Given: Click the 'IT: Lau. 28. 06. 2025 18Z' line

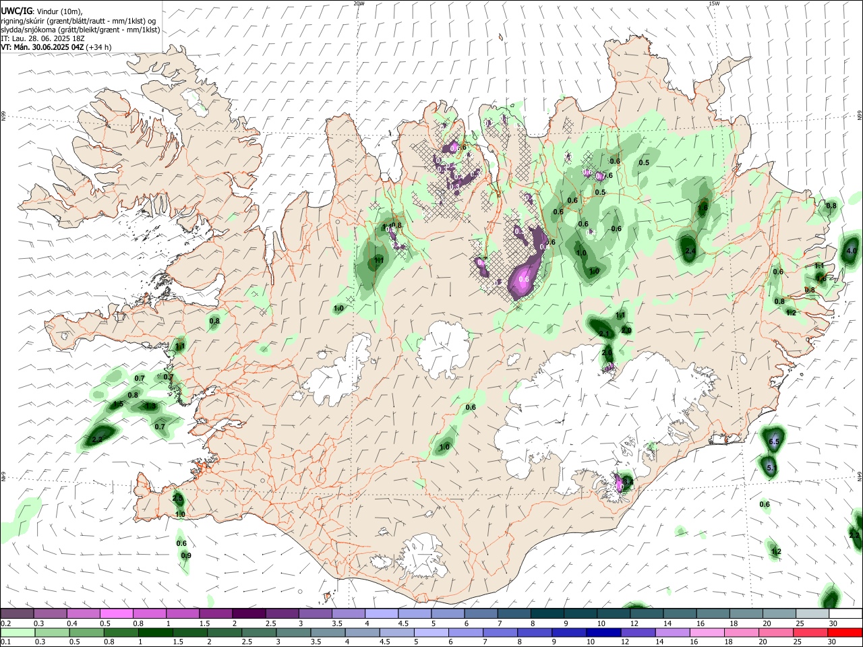Looking at the screenshot, I should point(42,38).
